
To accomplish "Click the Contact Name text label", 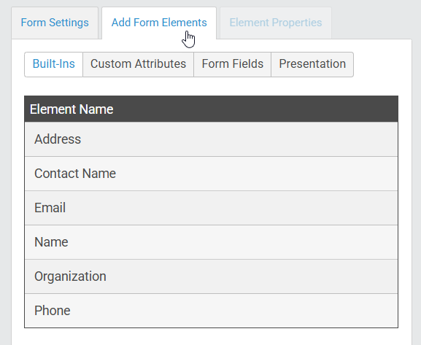I will click(75, 174).
